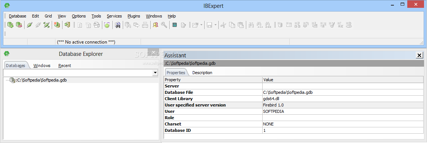427x143 pixels.
Task: Click the printer icon in toolbar
Action: pyautogui.click(x=145, y=25)
